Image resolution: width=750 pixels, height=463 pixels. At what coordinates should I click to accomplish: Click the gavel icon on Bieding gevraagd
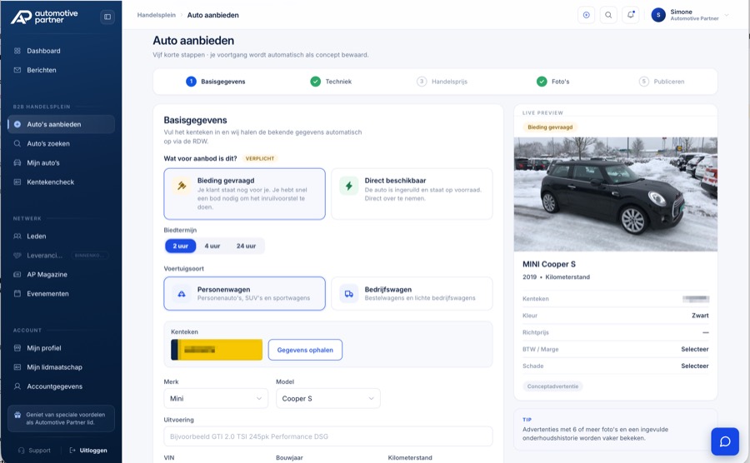182,186
